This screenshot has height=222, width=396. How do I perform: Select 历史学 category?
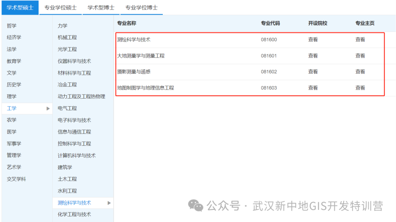point(14,85)
